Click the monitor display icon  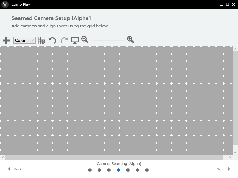[x=75, y=40]
